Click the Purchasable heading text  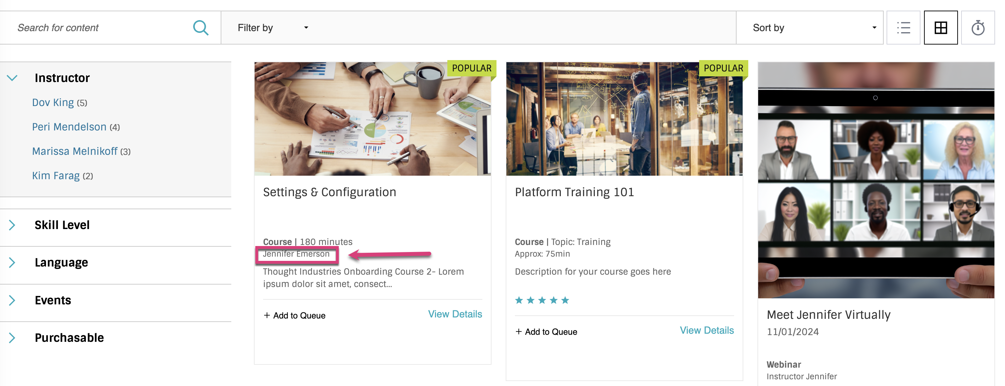coord(69,338)
